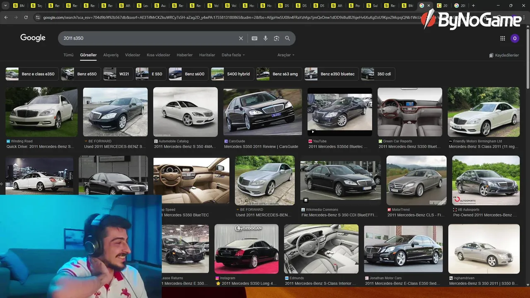Open the VB Autosports gray sedan image
Screen dimensions: 530x298
(486, 180)
